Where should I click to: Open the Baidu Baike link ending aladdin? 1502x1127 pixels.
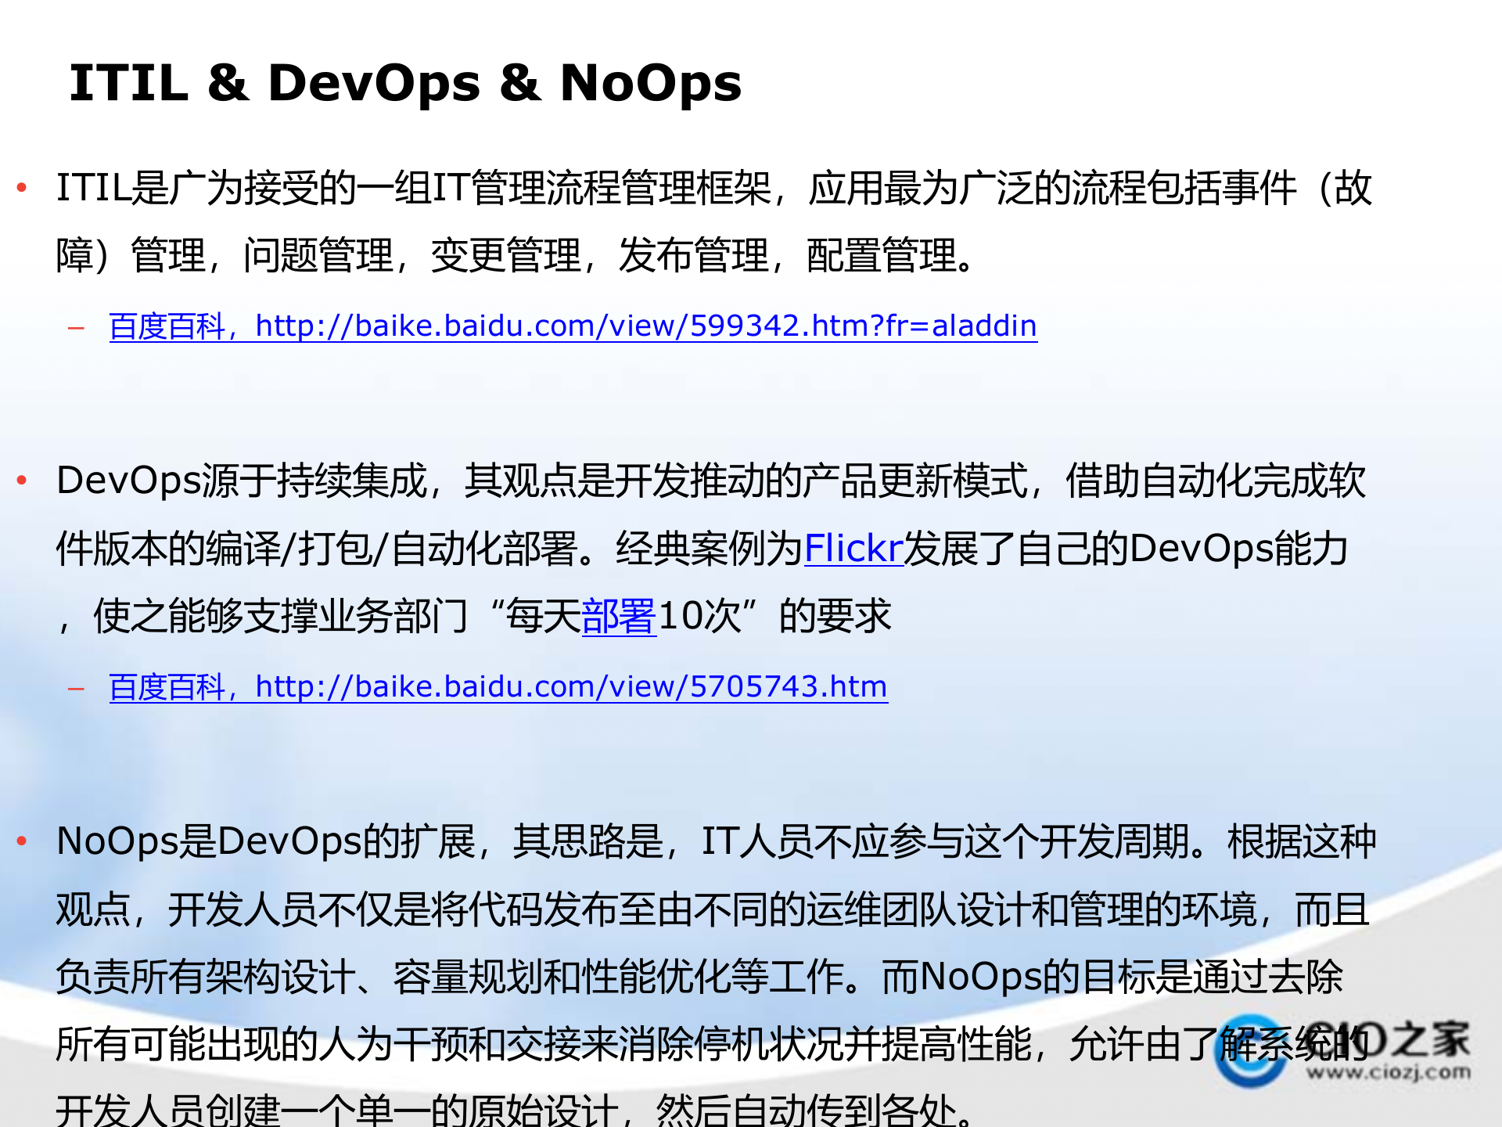pos(573,326)
